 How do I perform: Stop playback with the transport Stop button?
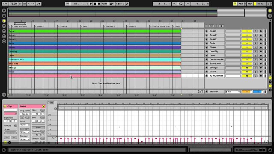[x=95, y=4]
